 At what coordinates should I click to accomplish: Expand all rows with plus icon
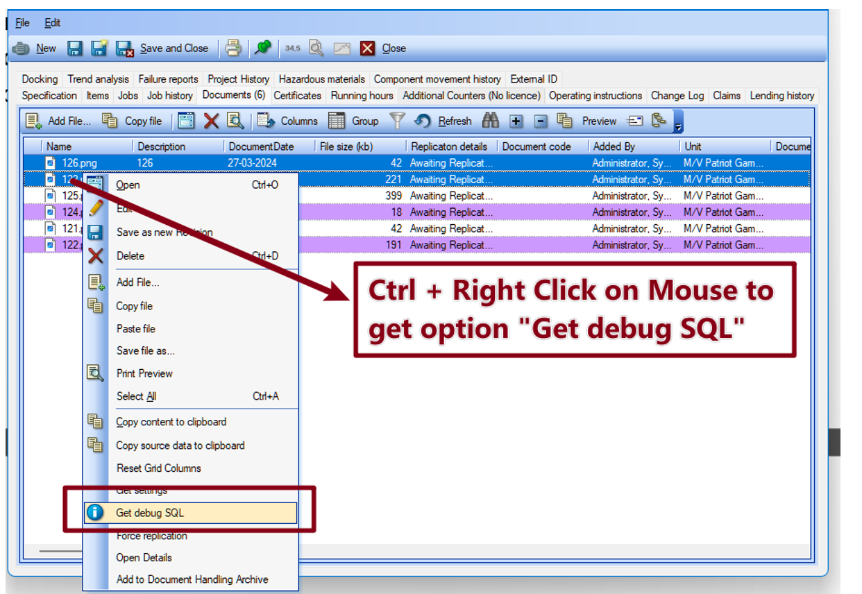tap(516, 121)
